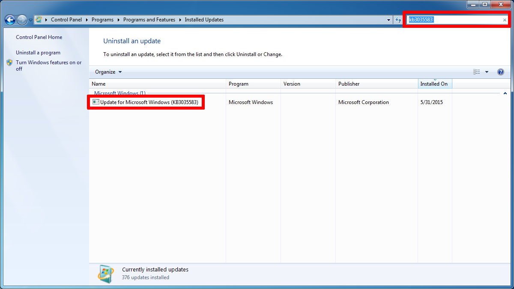The height and width of the screenshot is (289, 514).
Task: Click the Forward navigation arrow button
Action: coord(22,20)
